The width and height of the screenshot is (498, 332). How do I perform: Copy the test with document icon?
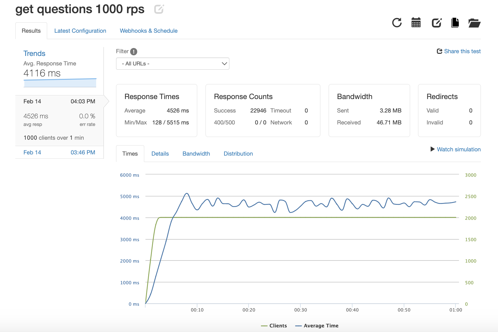pyautogui.click(x=455, y=23)
